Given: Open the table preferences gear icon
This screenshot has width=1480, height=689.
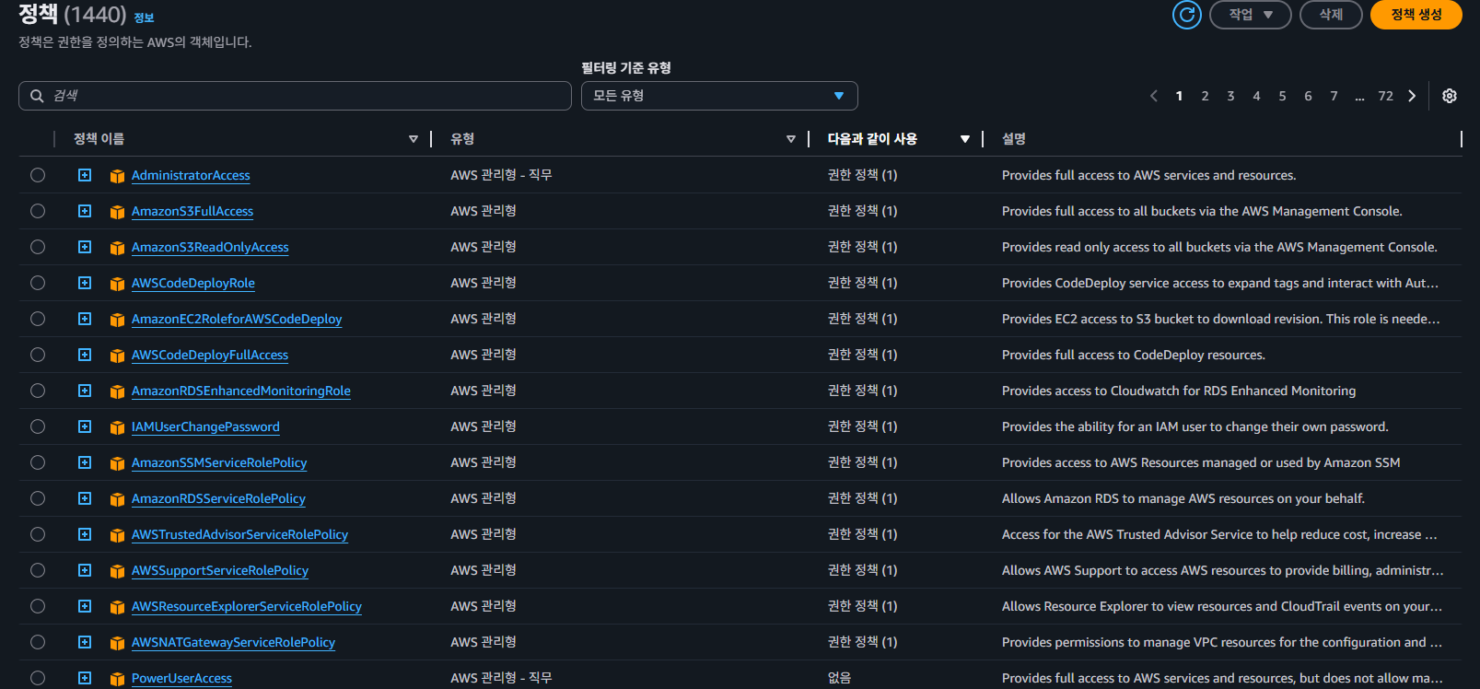Looking at the screenshot, I should pyautogui.click(x=1450, y=96).
